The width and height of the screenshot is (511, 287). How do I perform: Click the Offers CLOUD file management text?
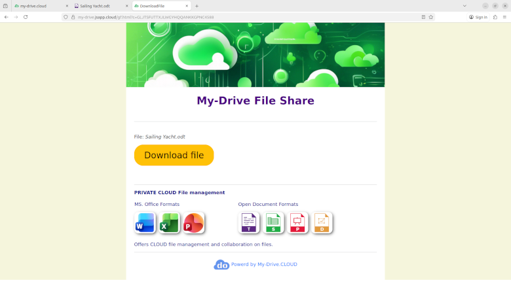203,244
